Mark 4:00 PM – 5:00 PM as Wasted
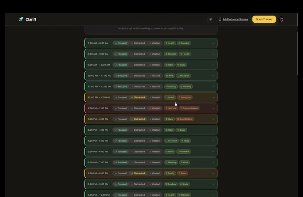Viewport: 303px width, 197px height. click(155, 141)
